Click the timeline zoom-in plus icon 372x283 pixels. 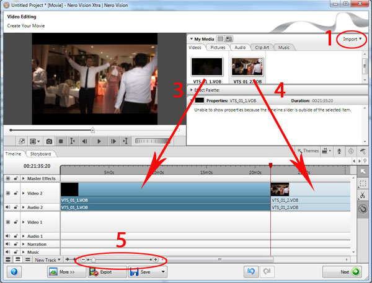pyautogui.click(x=156, y=259)
